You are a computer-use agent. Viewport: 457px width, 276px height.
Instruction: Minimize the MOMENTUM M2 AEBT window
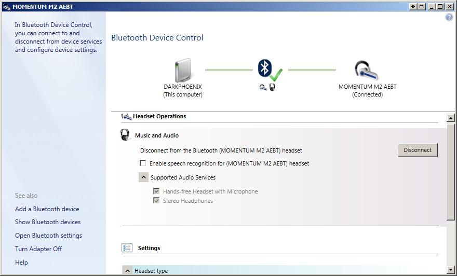(x=432, y=6)
